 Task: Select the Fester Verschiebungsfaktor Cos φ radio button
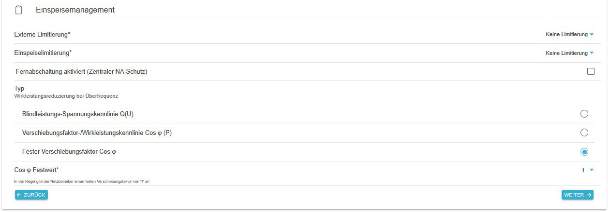pos(584,152)
